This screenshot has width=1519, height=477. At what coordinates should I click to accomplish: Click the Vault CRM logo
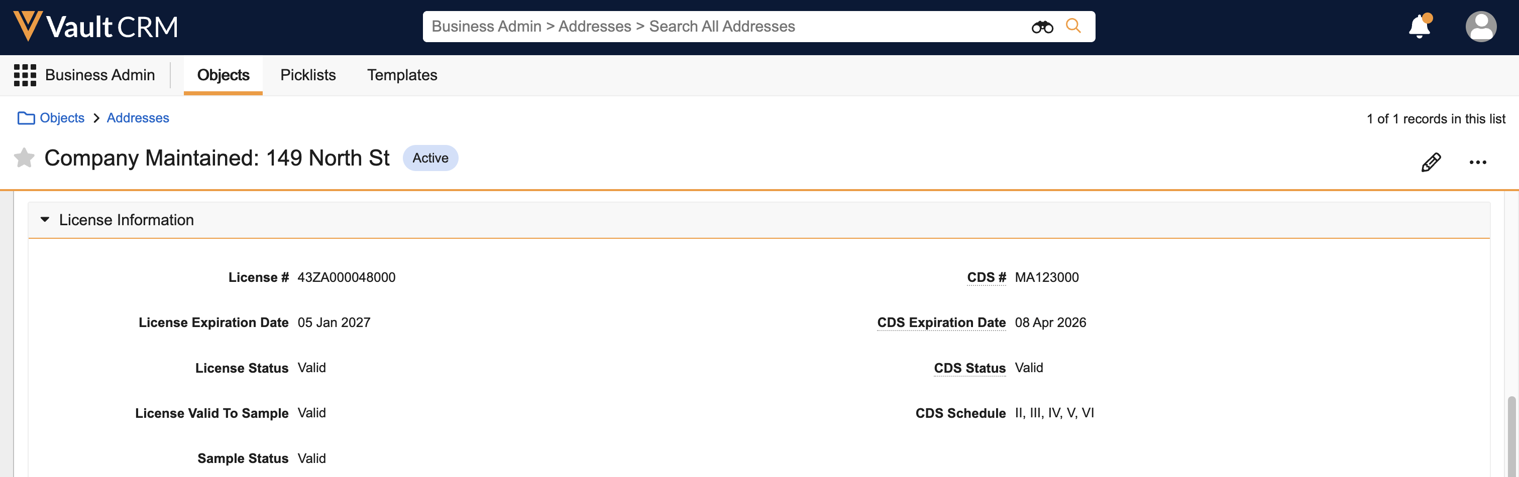tap(95, 27)
